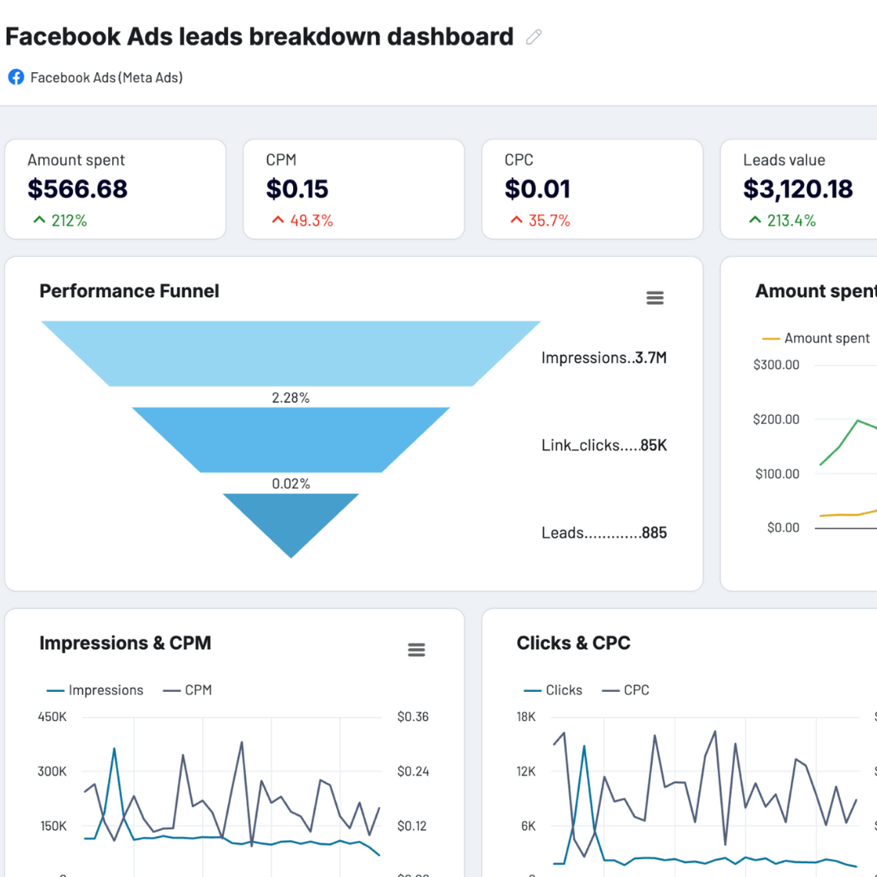The height and width of the screenshot is (877, 877).
Task: Open the Performance Funnel chart menu icon
Action: (655, 297)
